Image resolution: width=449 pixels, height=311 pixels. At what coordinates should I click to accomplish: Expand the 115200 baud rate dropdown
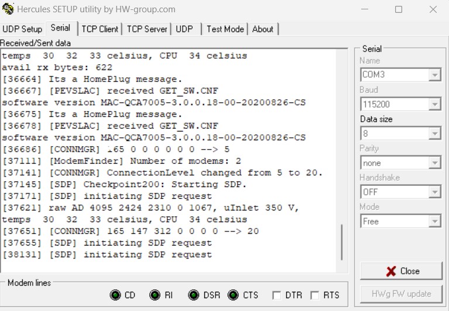(x=434, y=104)
